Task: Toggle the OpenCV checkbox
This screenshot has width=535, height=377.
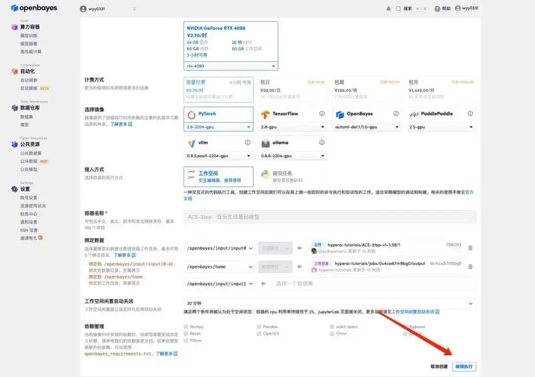Action: [x=259, y=333]
